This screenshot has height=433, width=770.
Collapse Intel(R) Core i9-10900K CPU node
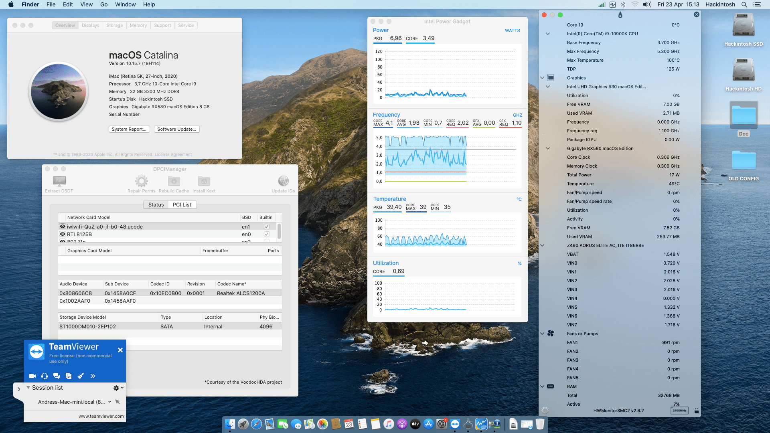(x=548, y=34)
